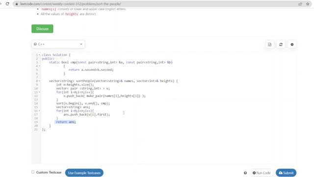
Task: Click the 'return ans;' line in the editor
Action: 66,122
